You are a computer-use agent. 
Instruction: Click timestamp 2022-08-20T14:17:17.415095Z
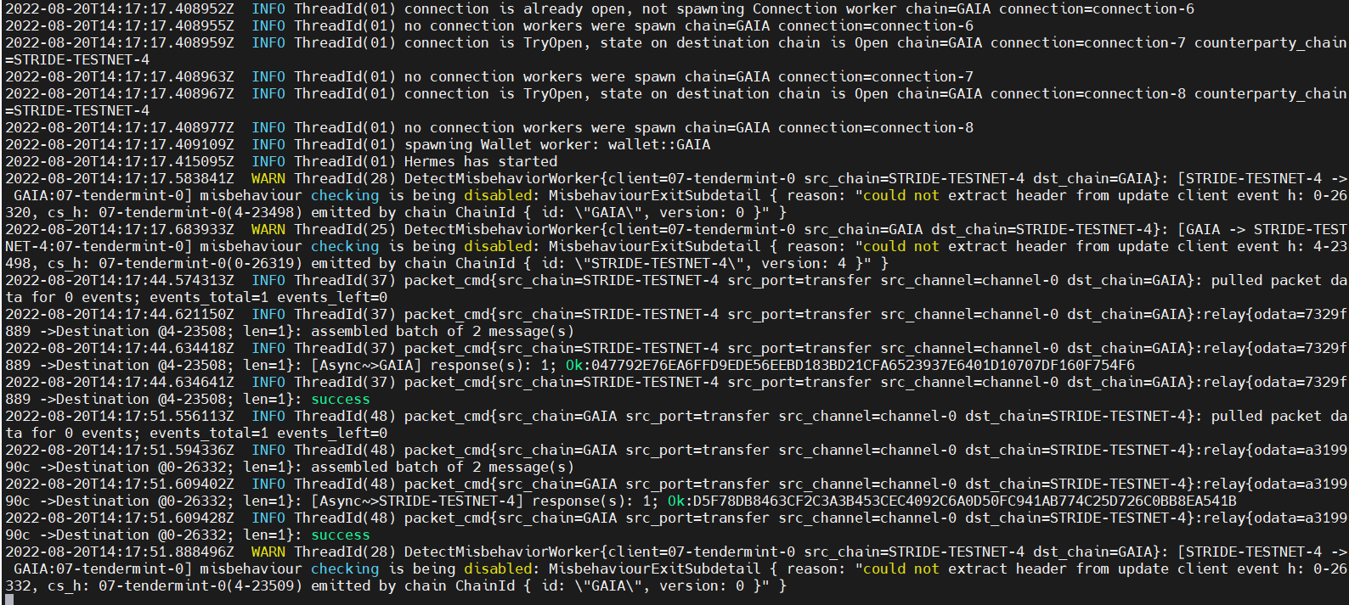(x=120, y=161)
